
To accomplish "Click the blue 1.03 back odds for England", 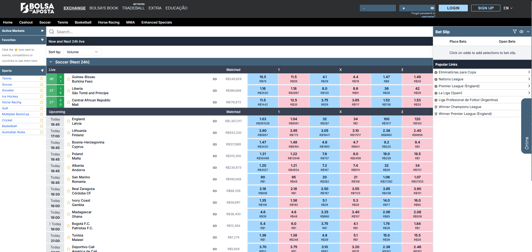I will (x=263, y=121).
